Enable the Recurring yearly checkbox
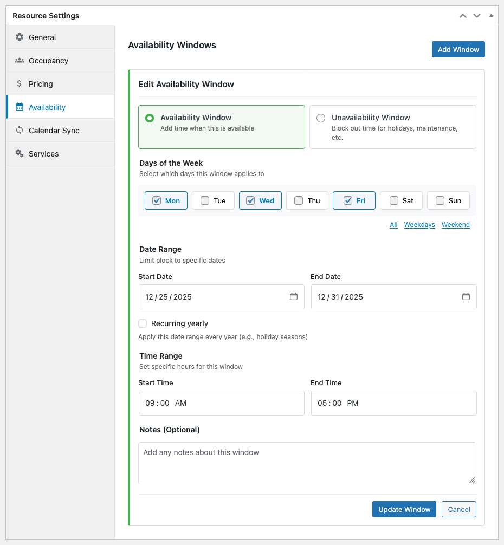 (x=143, y=323)
